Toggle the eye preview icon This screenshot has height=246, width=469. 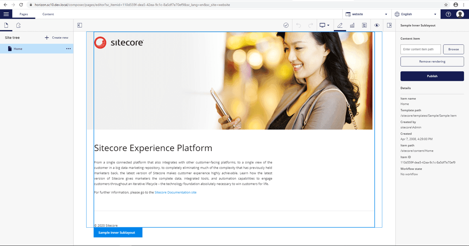[376, 26]
